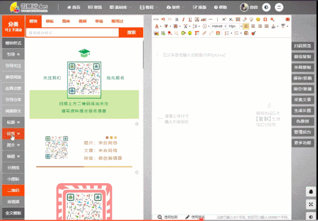Viewport: 318px width, 221px height.
Task: Click the multiple image upload icon
Action: [163, 33]
